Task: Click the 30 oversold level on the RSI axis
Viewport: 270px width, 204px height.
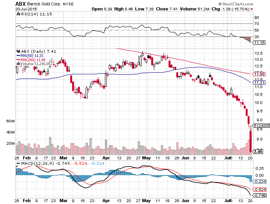Action: click(x=256, y=37)
